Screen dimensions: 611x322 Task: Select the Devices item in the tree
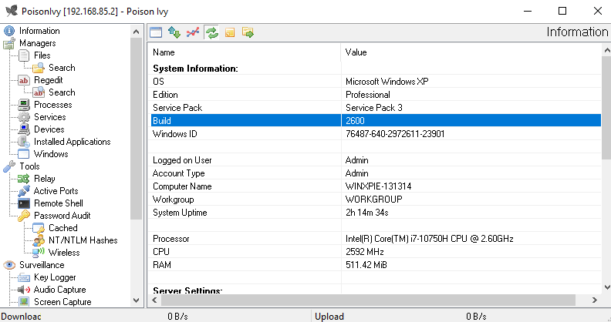coord(49,129)
